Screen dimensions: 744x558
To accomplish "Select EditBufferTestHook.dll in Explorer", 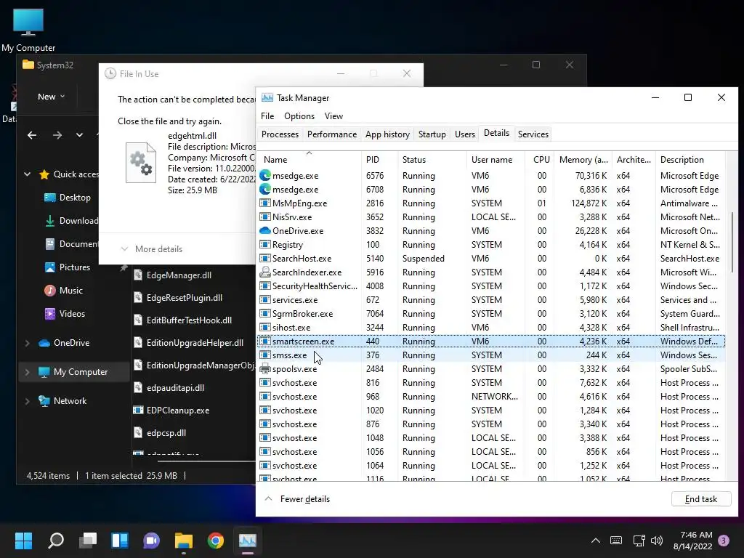I will pos(182,320).
